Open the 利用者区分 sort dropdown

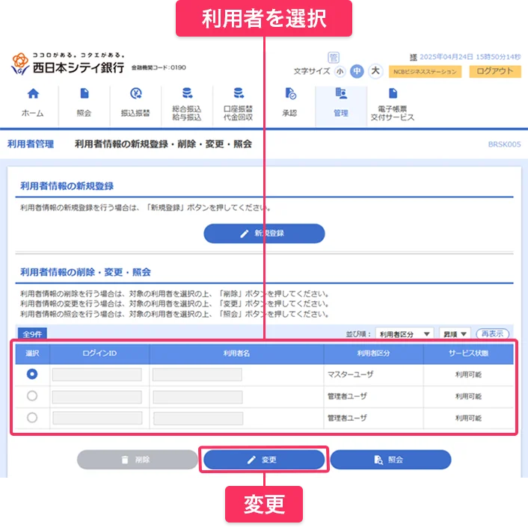(x=404, y=334)
